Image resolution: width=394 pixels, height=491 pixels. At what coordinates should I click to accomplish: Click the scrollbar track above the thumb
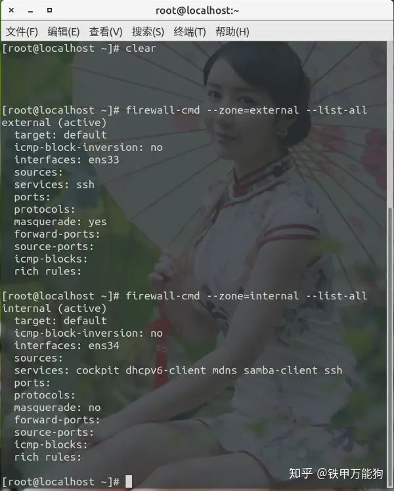389,125
